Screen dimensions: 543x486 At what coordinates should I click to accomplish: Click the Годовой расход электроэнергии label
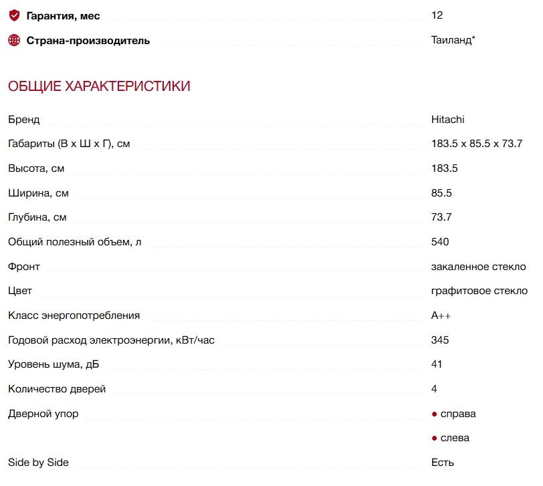click(111, 340)
